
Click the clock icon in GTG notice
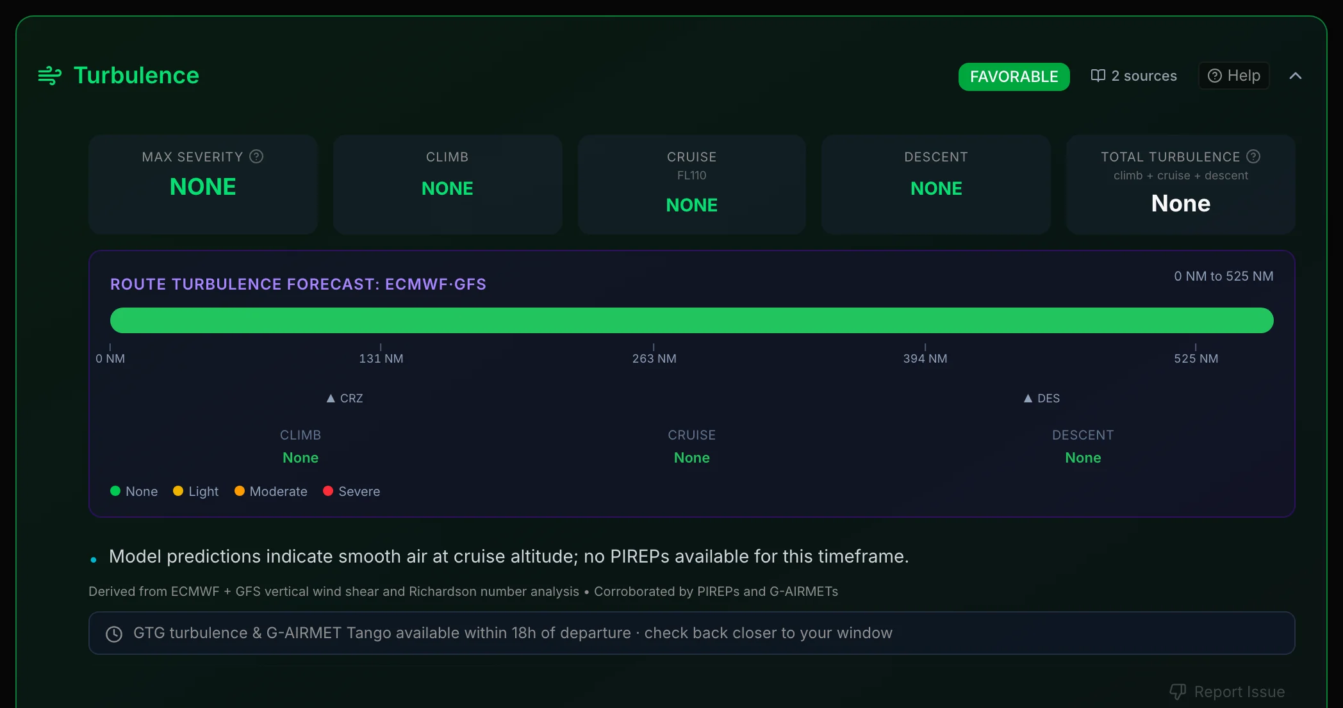pyautogui.click(x=114, y=634)
